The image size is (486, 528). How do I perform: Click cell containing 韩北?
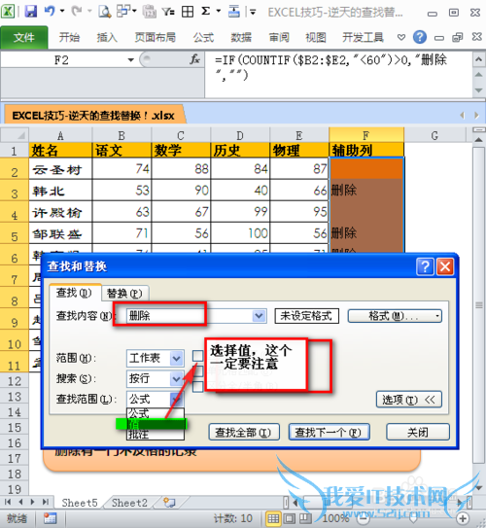60,191
